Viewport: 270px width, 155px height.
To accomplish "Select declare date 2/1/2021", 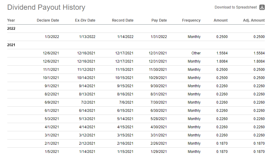I will [x=52, y=143].
